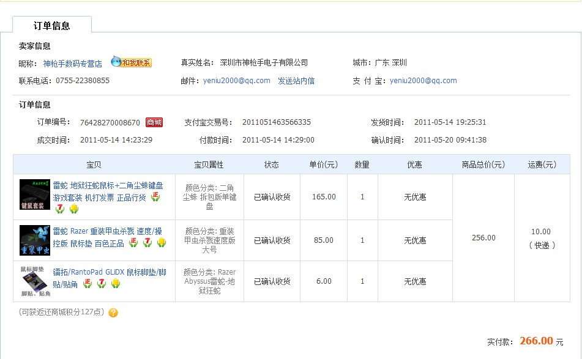
Task: Open the 雷蛇 Razer 重装甲虫杀戮 mousepad link
Action: (x=107, y=237)
